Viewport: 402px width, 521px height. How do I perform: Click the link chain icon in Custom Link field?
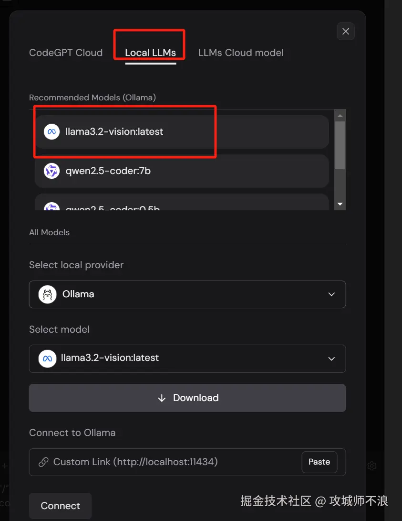coord(43,462)
